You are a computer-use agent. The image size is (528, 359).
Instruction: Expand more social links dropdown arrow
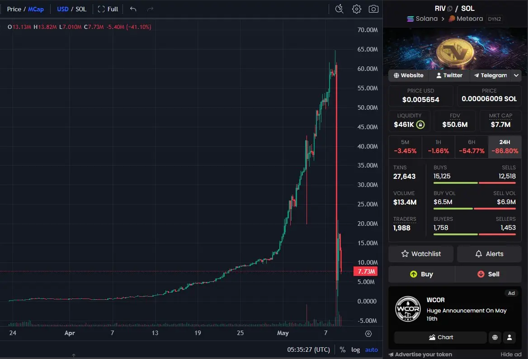tap(516, 75)
